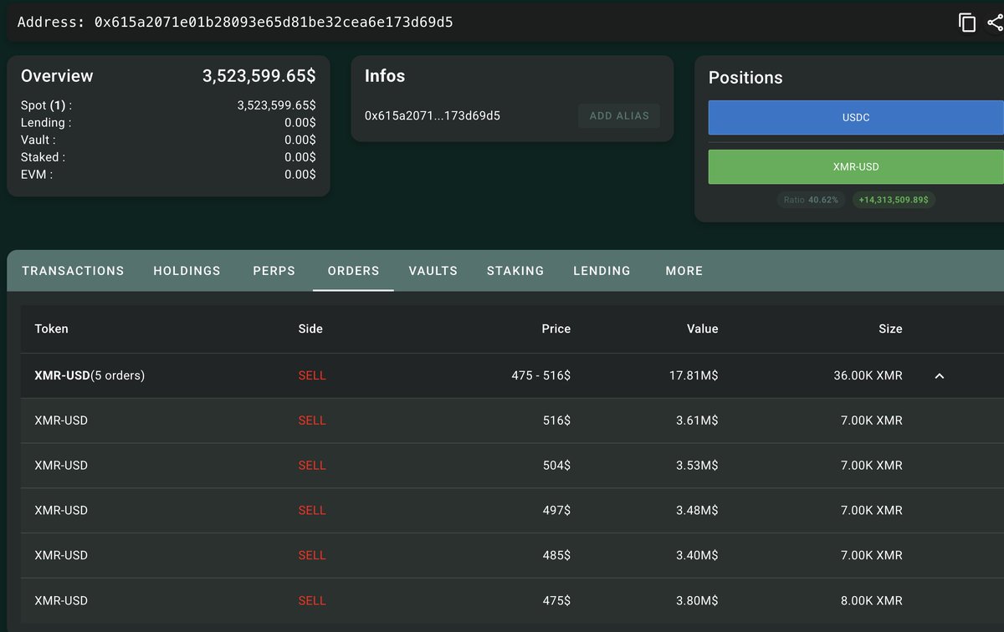Click the Vault balance label in Overview
The height and width of the screenshot is (632, 1004).
point(38,140)
